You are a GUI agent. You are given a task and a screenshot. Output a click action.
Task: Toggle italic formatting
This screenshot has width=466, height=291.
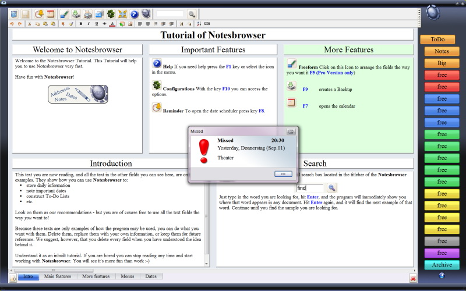coord(89,24)
